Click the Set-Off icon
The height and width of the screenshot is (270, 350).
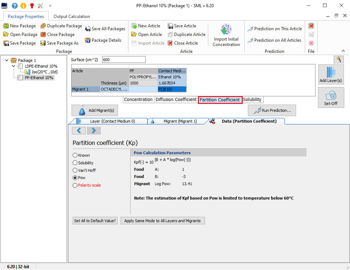point(331,97)
